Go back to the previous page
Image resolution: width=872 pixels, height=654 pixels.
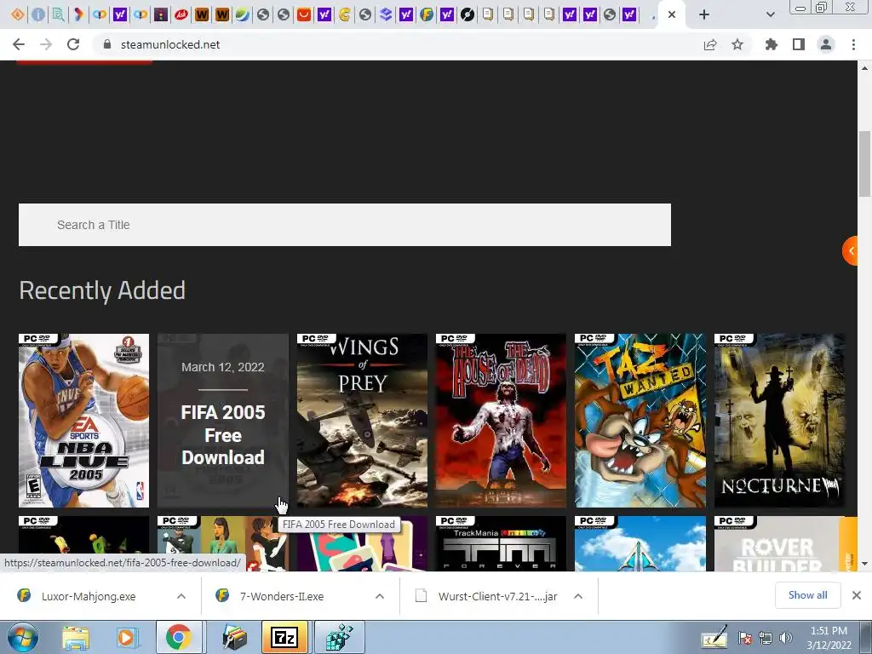19,44
